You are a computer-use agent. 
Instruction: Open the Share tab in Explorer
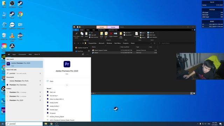point(88,30)
